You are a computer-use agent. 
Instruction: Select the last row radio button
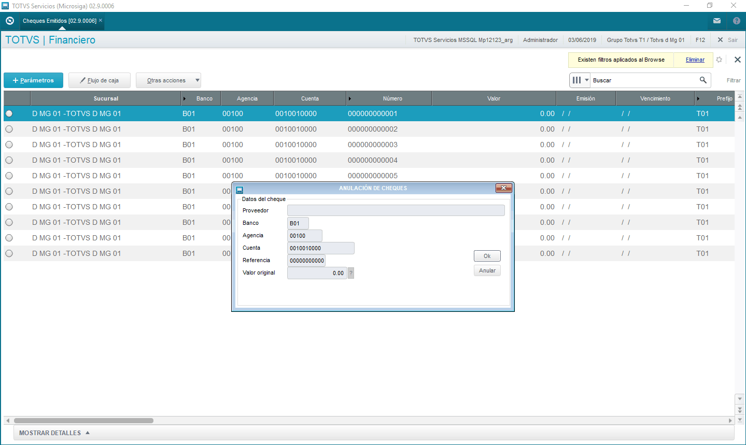tap(9, 253)
